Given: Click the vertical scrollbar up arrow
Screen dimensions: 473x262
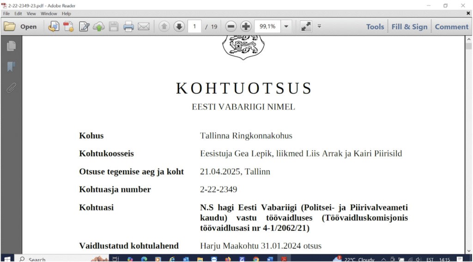Looking at the screenshot, I should pyautogui.click(x=469, y=39).
